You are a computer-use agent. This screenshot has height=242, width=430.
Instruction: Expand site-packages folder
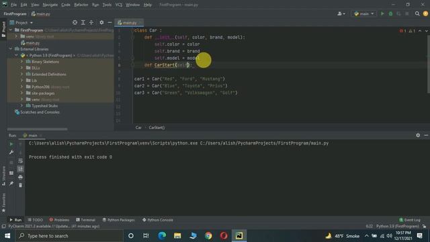[x=21, y=93]
